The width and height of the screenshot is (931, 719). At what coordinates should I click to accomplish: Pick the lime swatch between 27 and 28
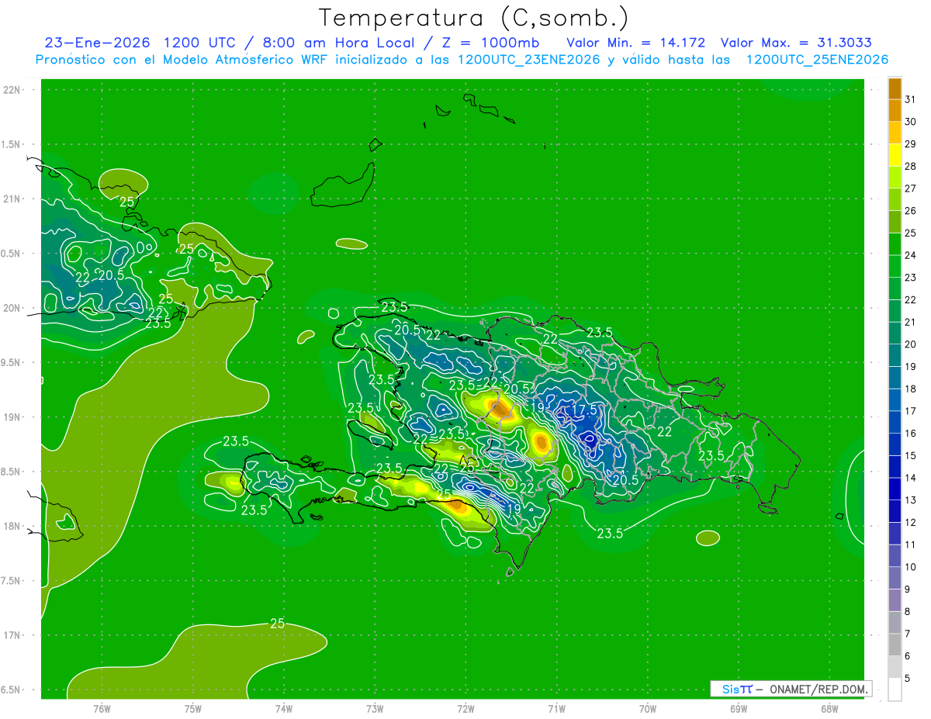point(895,178)
